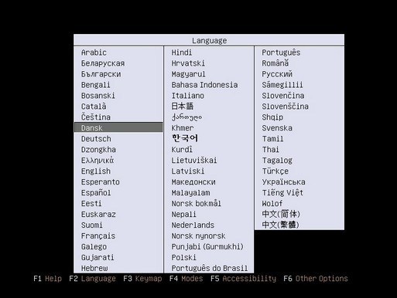Select Українська language

pyautogui.click(x=283, y=182)
